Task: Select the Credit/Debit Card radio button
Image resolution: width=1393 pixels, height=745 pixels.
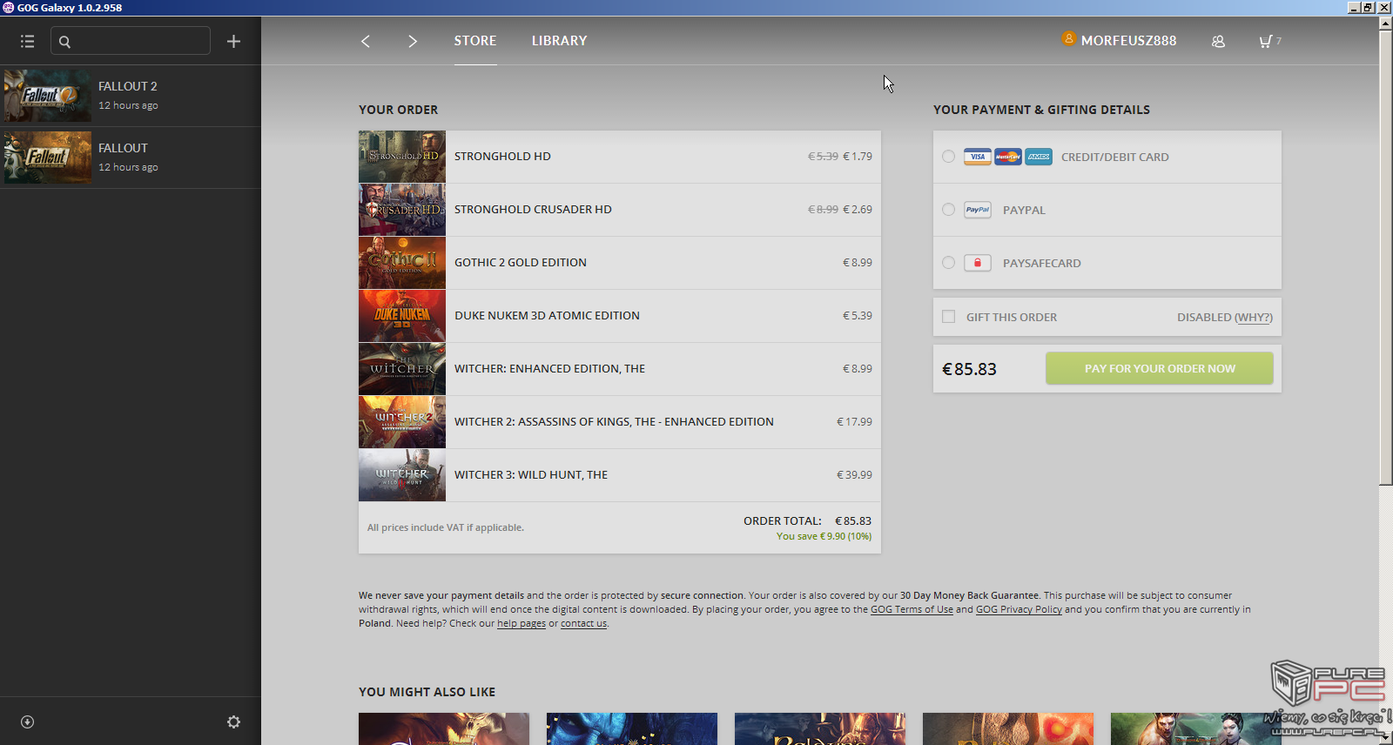Action: click(948, 157)
